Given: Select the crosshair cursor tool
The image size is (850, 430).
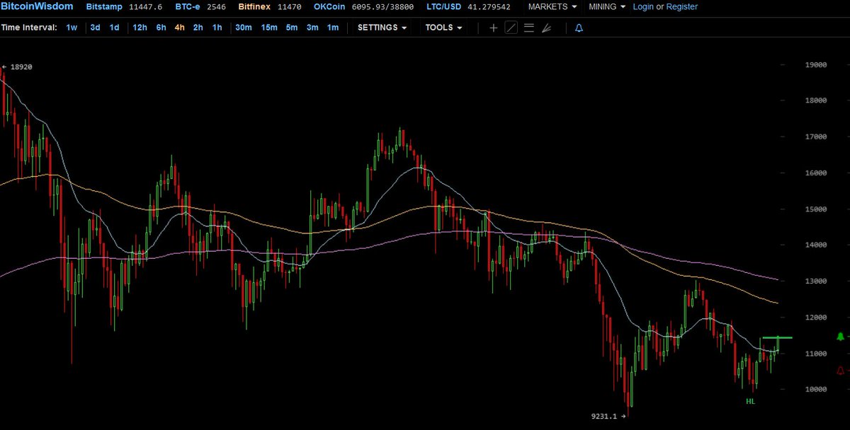Looking at the screenshot, I should point(494,28).
